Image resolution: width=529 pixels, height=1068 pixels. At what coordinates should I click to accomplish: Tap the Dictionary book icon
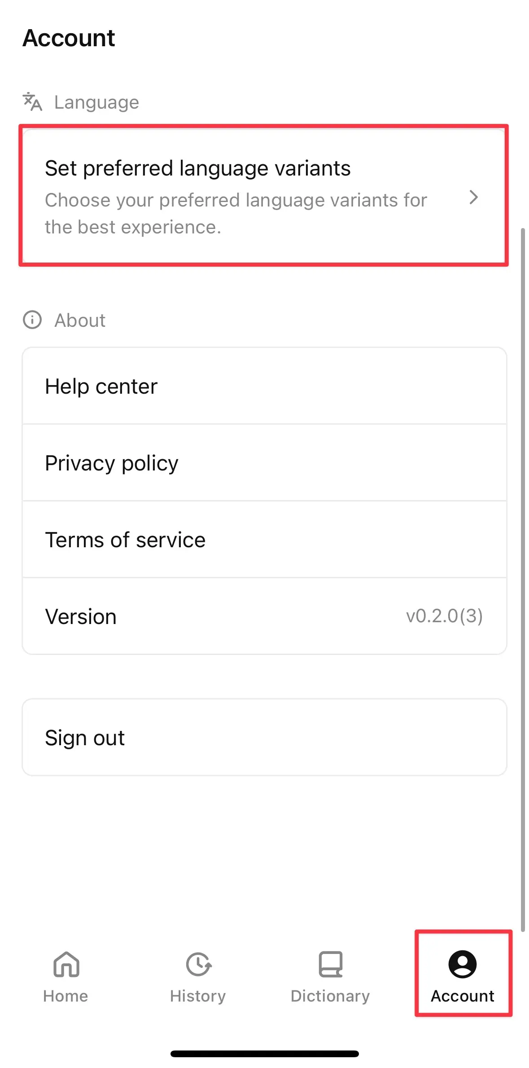(330, 964)
